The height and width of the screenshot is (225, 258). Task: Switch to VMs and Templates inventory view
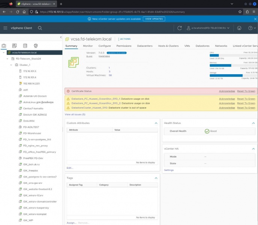point(15,46)
